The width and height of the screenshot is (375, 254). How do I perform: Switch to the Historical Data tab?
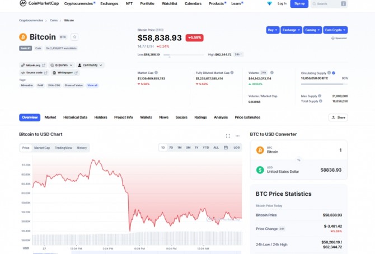(x=75, y=117)
